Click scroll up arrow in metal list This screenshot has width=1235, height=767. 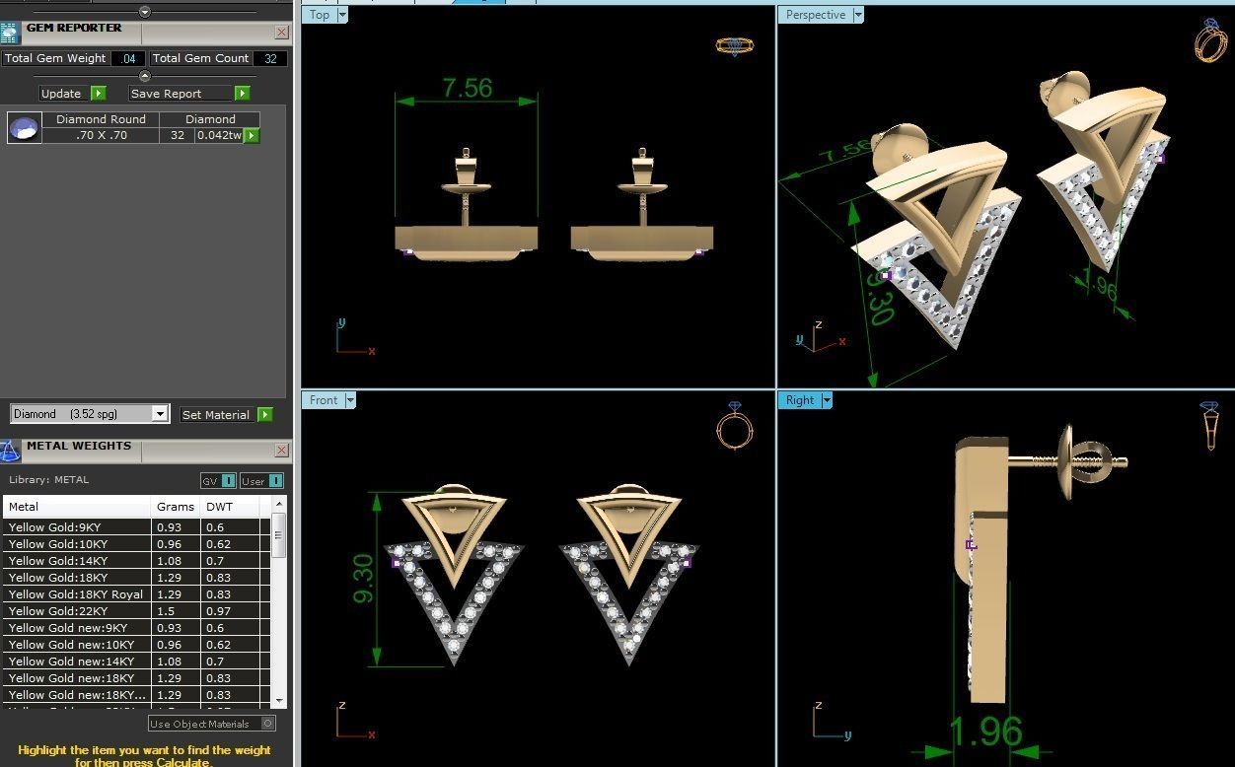279,505
